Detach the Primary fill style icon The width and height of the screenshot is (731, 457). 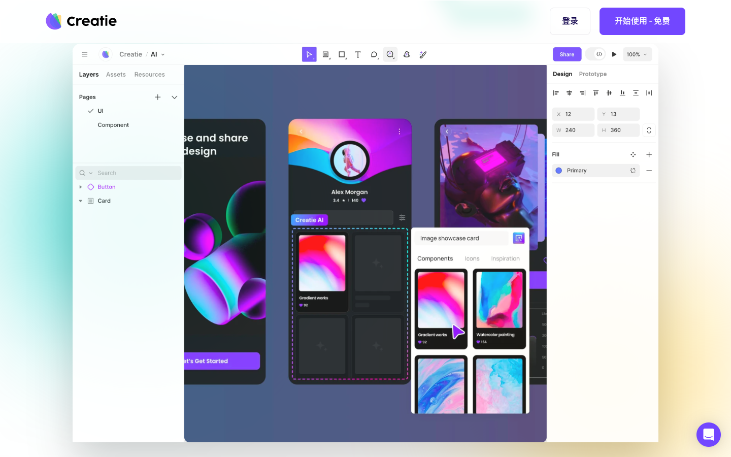point(633,171)
